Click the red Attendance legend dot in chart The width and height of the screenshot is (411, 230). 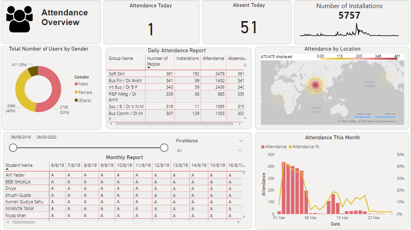(x=263, y=147)
